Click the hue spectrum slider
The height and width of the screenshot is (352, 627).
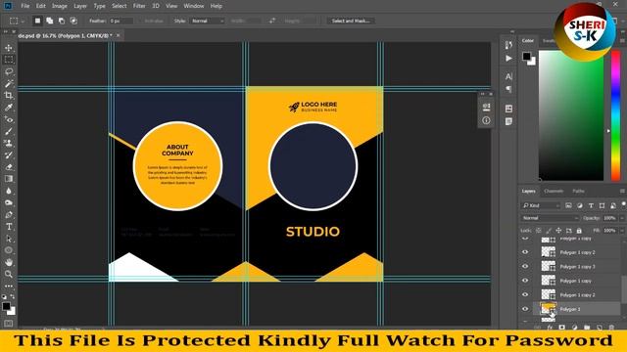coord(615,115)
